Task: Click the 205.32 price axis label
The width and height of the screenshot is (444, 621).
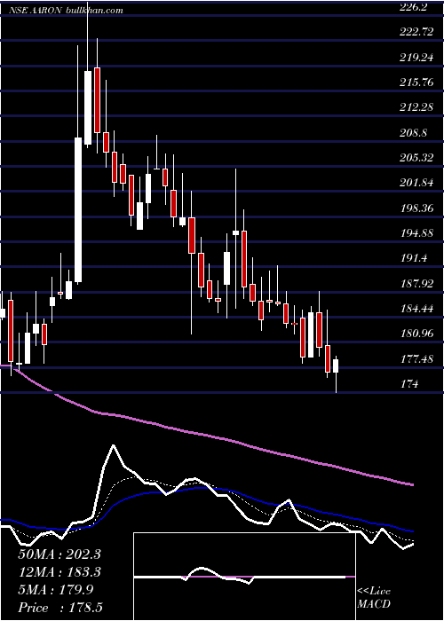Action: tap(416, 158)
